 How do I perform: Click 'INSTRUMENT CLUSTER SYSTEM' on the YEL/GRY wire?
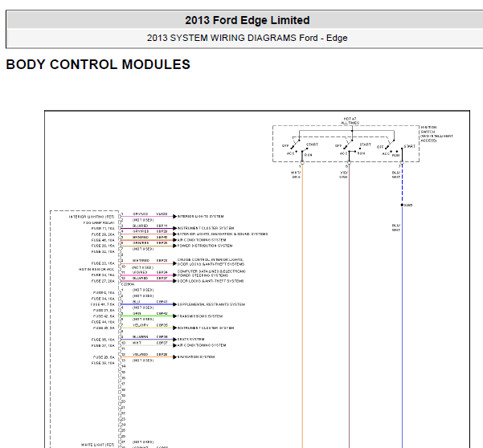206,328
